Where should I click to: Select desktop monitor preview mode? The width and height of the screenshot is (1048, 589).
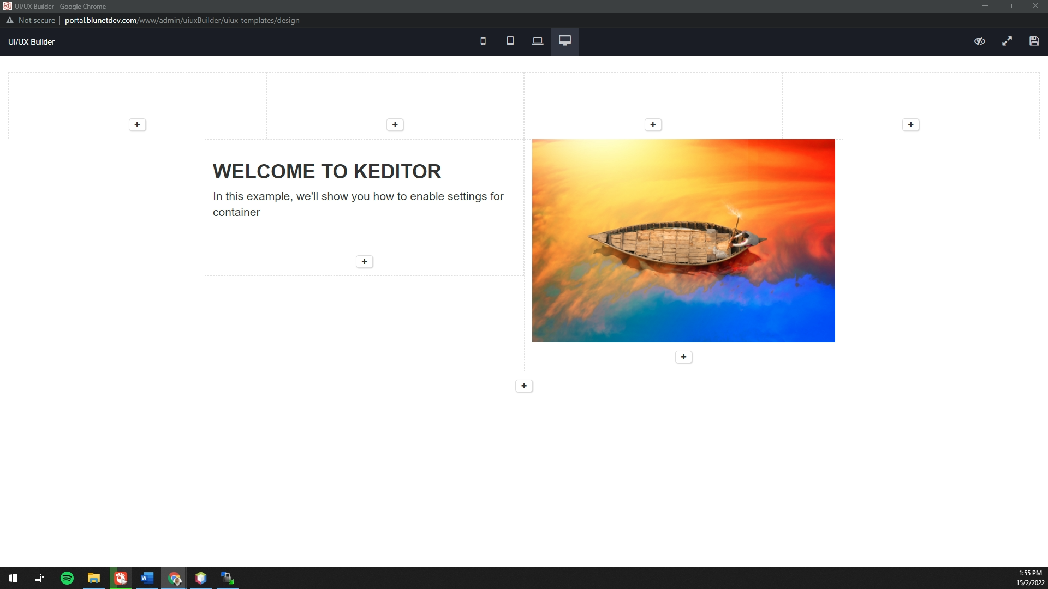[x=564, y=41]
